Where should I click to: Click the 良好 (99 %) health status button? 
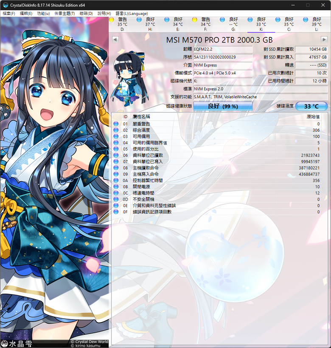[x=223, y=106]
